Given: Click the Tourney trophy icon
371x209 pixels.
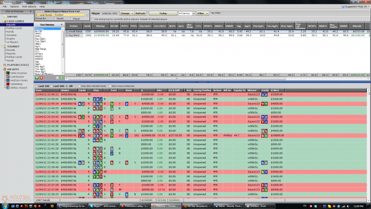Looking at the screenshot, I should (4, 47).
